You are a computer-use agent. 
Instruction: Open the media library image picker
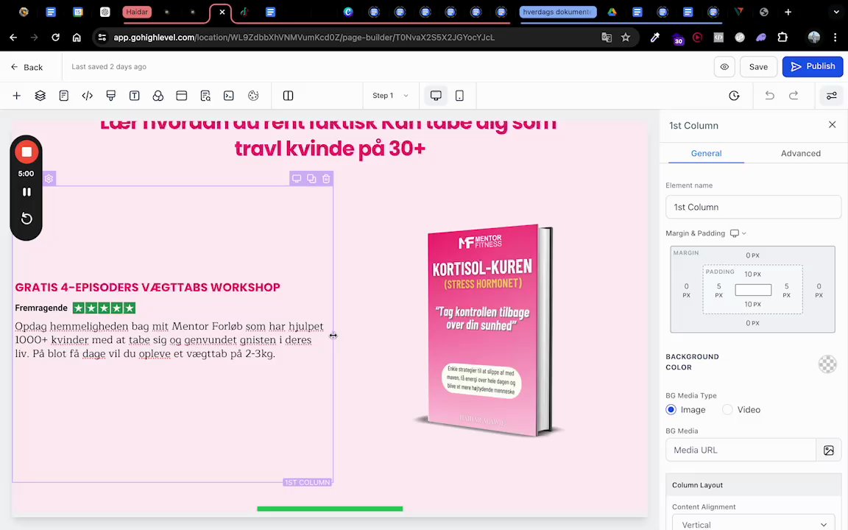(x=829, y=450)
